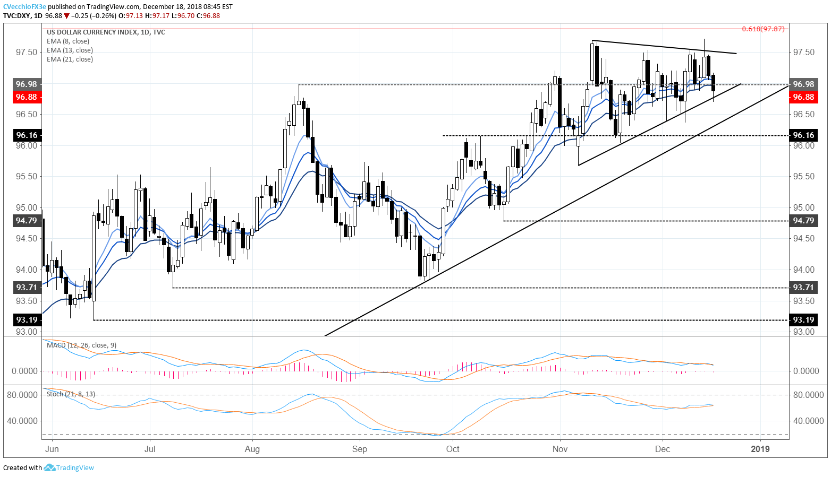The height and width of the screenshot is (477, 831).
Task: Click the MACD (12, 26, close, 9) label
Action: tap(81, 345)
